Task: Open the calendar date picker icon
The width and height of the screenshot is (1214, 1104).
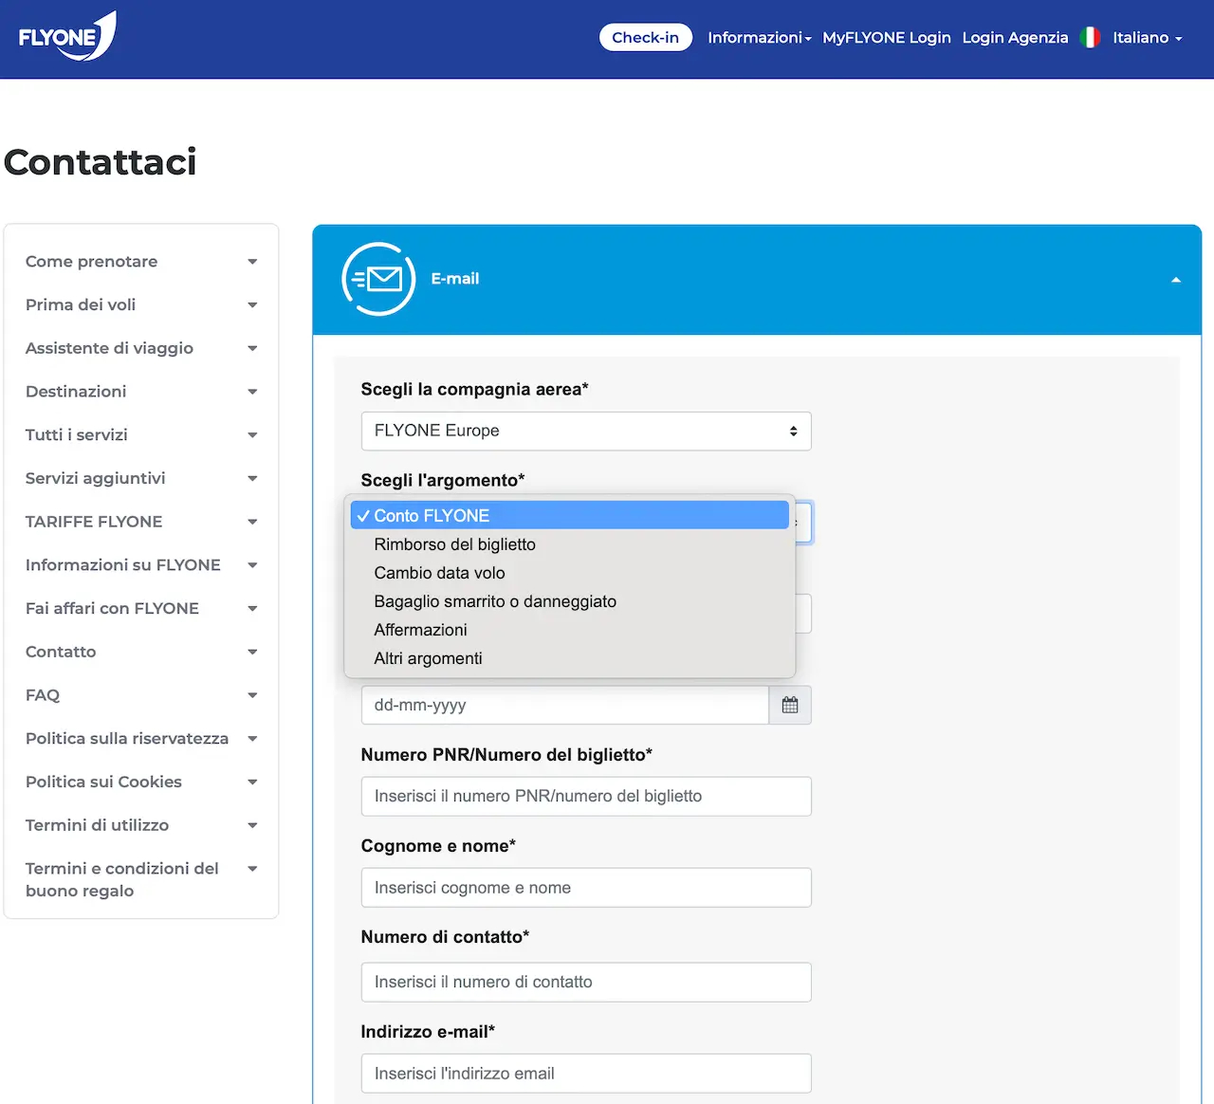Action: point(790,705)
